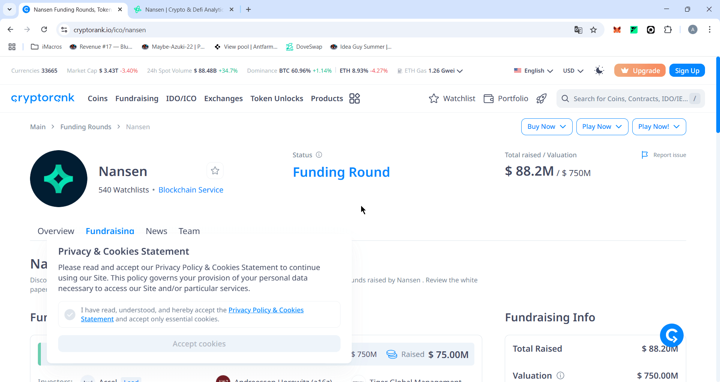
Task: Open the products grid icon
Action: click(x=354, y=98)
